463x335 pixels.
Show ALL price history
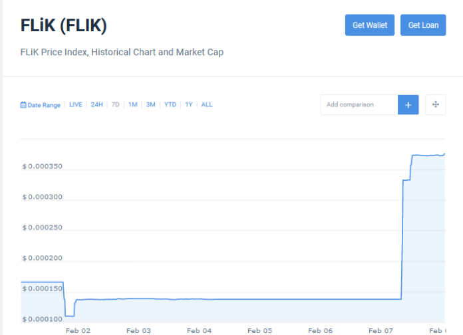(x=207, y=105)
